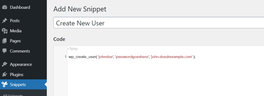Click the Comments speech bubble icon
The width and height of the screenshot is (264, 96).
click(x=5, y=51)
